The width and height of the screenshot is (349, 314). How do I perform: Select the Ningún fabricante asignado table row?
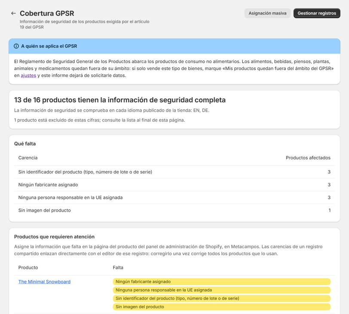(174, 185)
